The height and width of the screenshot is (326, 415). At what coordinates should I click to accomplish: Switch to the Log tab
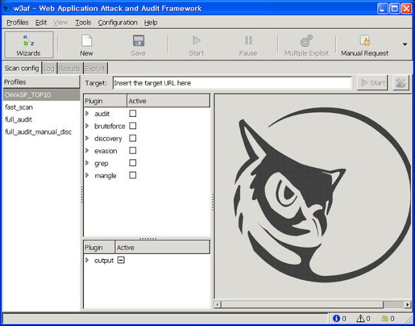pos(49,69)
